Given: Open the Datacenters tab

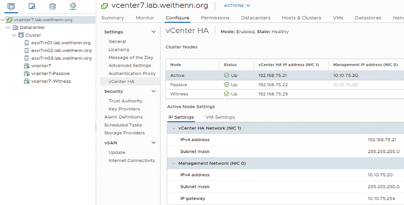Looking at the screenshot, I should click(x=256, y=18).
